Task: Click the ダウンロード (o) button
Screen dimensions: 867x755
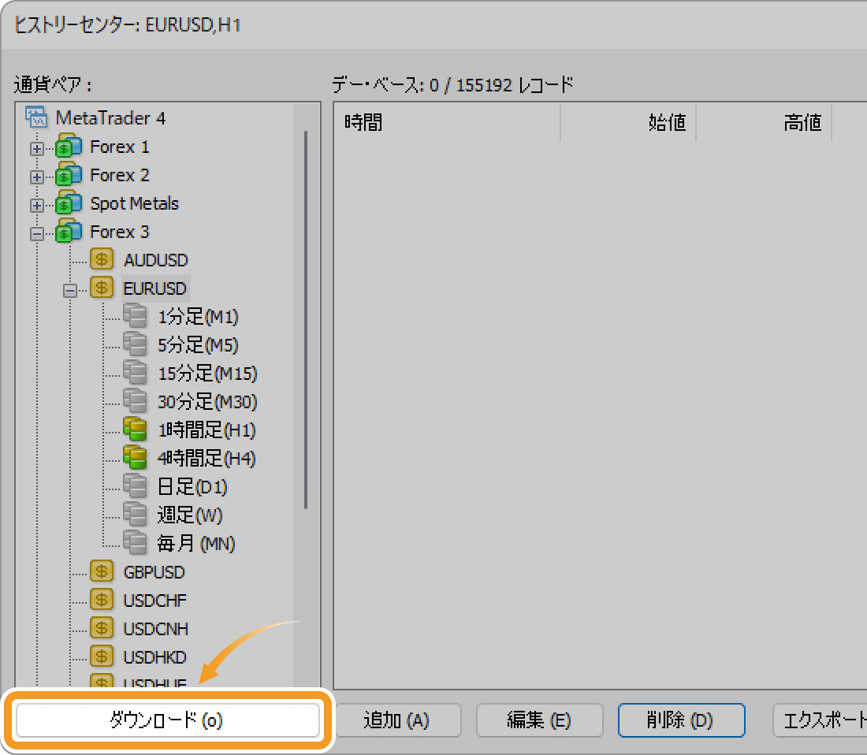Action: coord(168,720)
